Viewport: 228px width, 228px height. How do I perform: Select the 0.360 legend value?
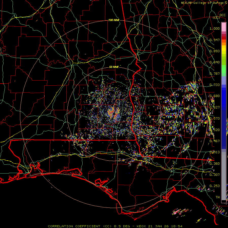click(215, 164)
